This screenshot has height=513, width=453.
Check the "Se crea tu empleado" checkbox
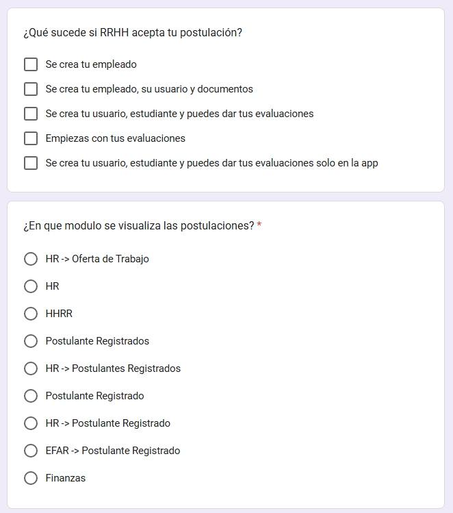point(31,64)
